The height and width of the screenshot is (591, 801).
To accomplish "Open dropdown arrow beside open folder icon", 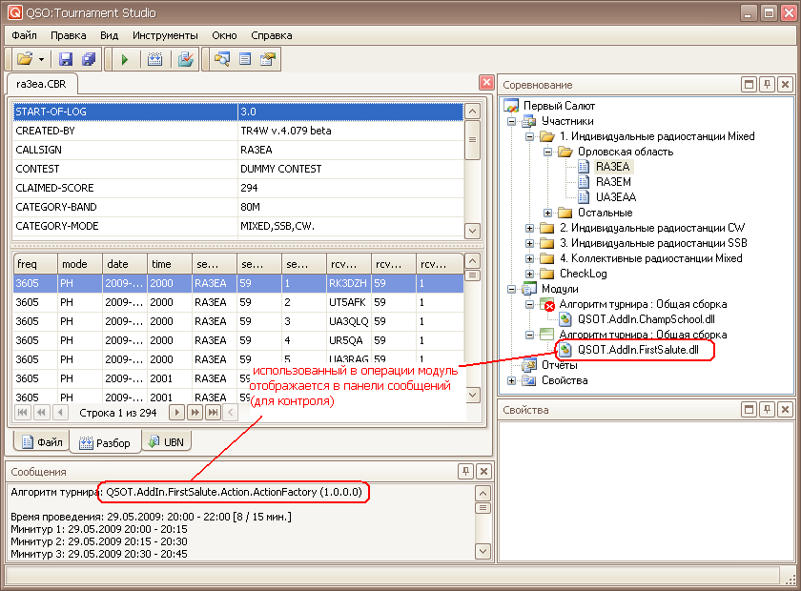I will tap(41, 59).
